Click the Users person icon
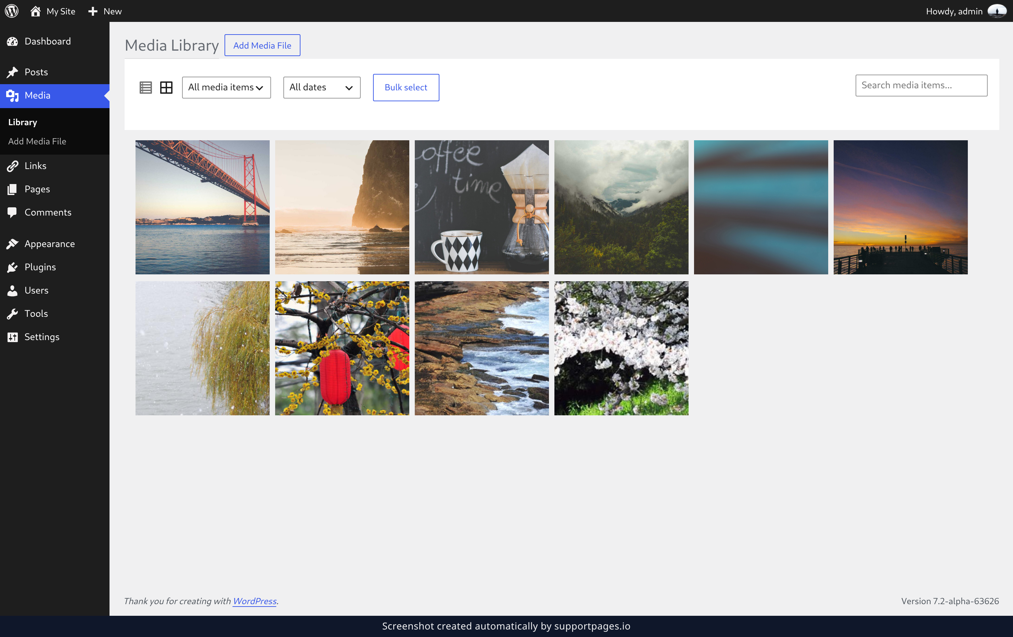Screen dimensions: 1013x637 [x=12, y=290]
